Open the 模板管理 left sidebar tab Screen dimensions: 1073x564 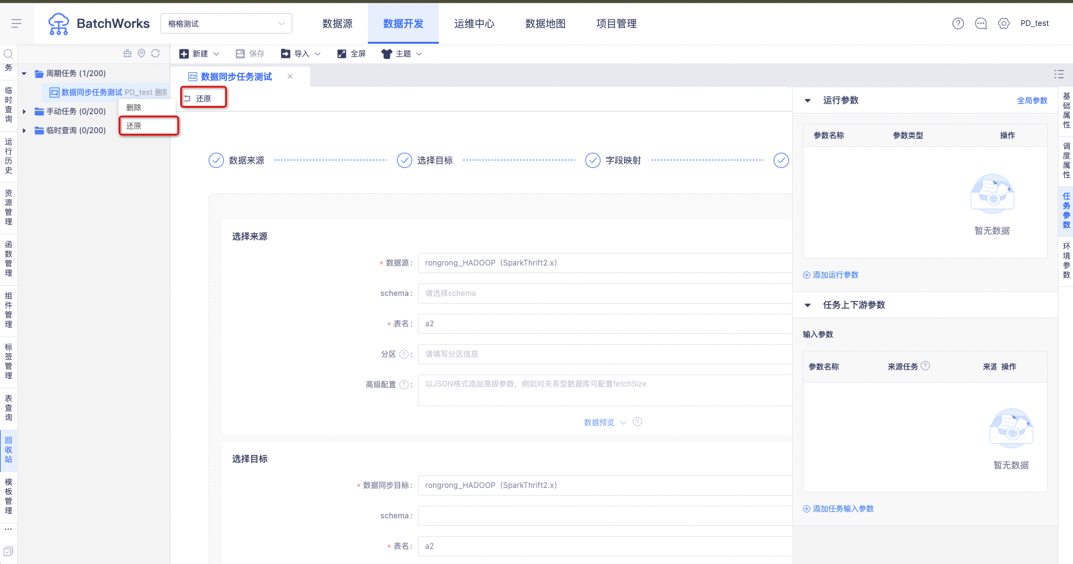tap(8, 497)
